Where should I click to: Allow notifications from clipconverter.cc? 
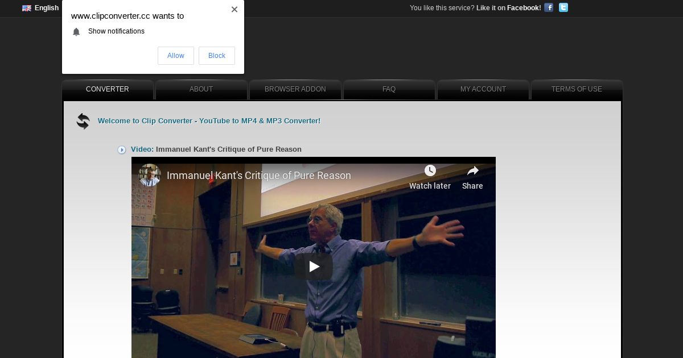(176, 56)
